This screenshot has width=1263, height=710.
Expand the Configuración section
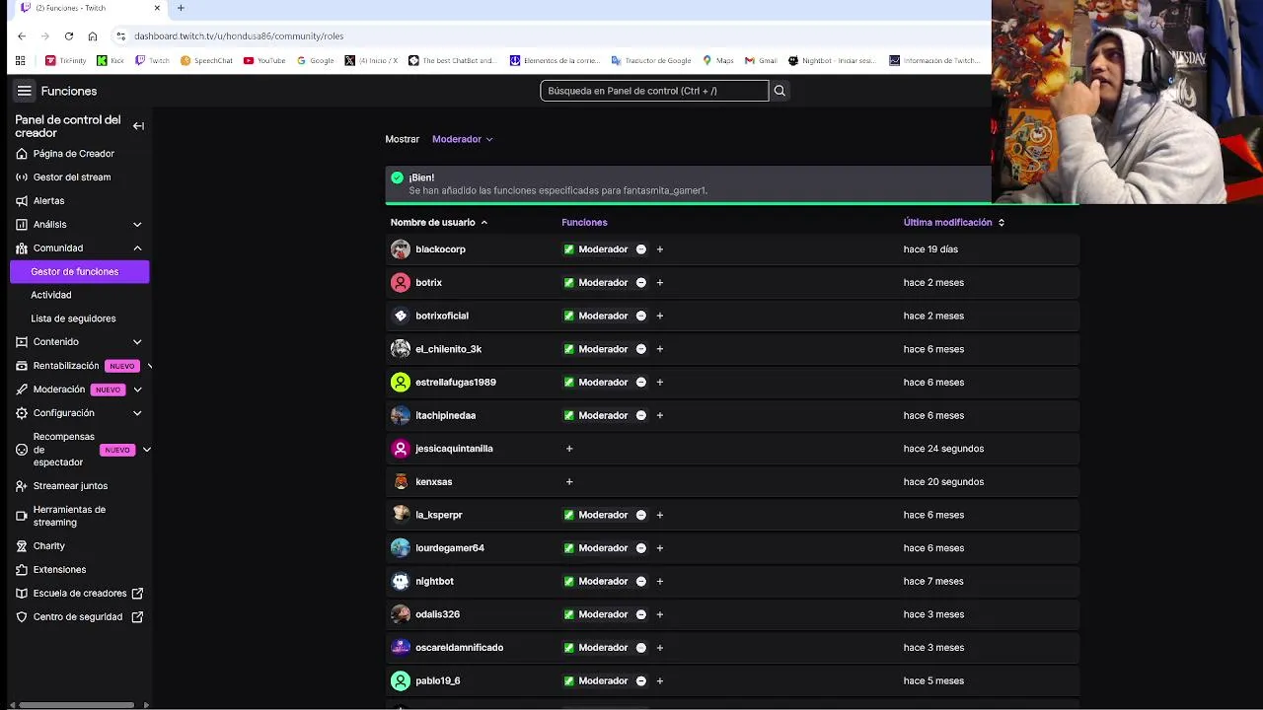point(137,413)
